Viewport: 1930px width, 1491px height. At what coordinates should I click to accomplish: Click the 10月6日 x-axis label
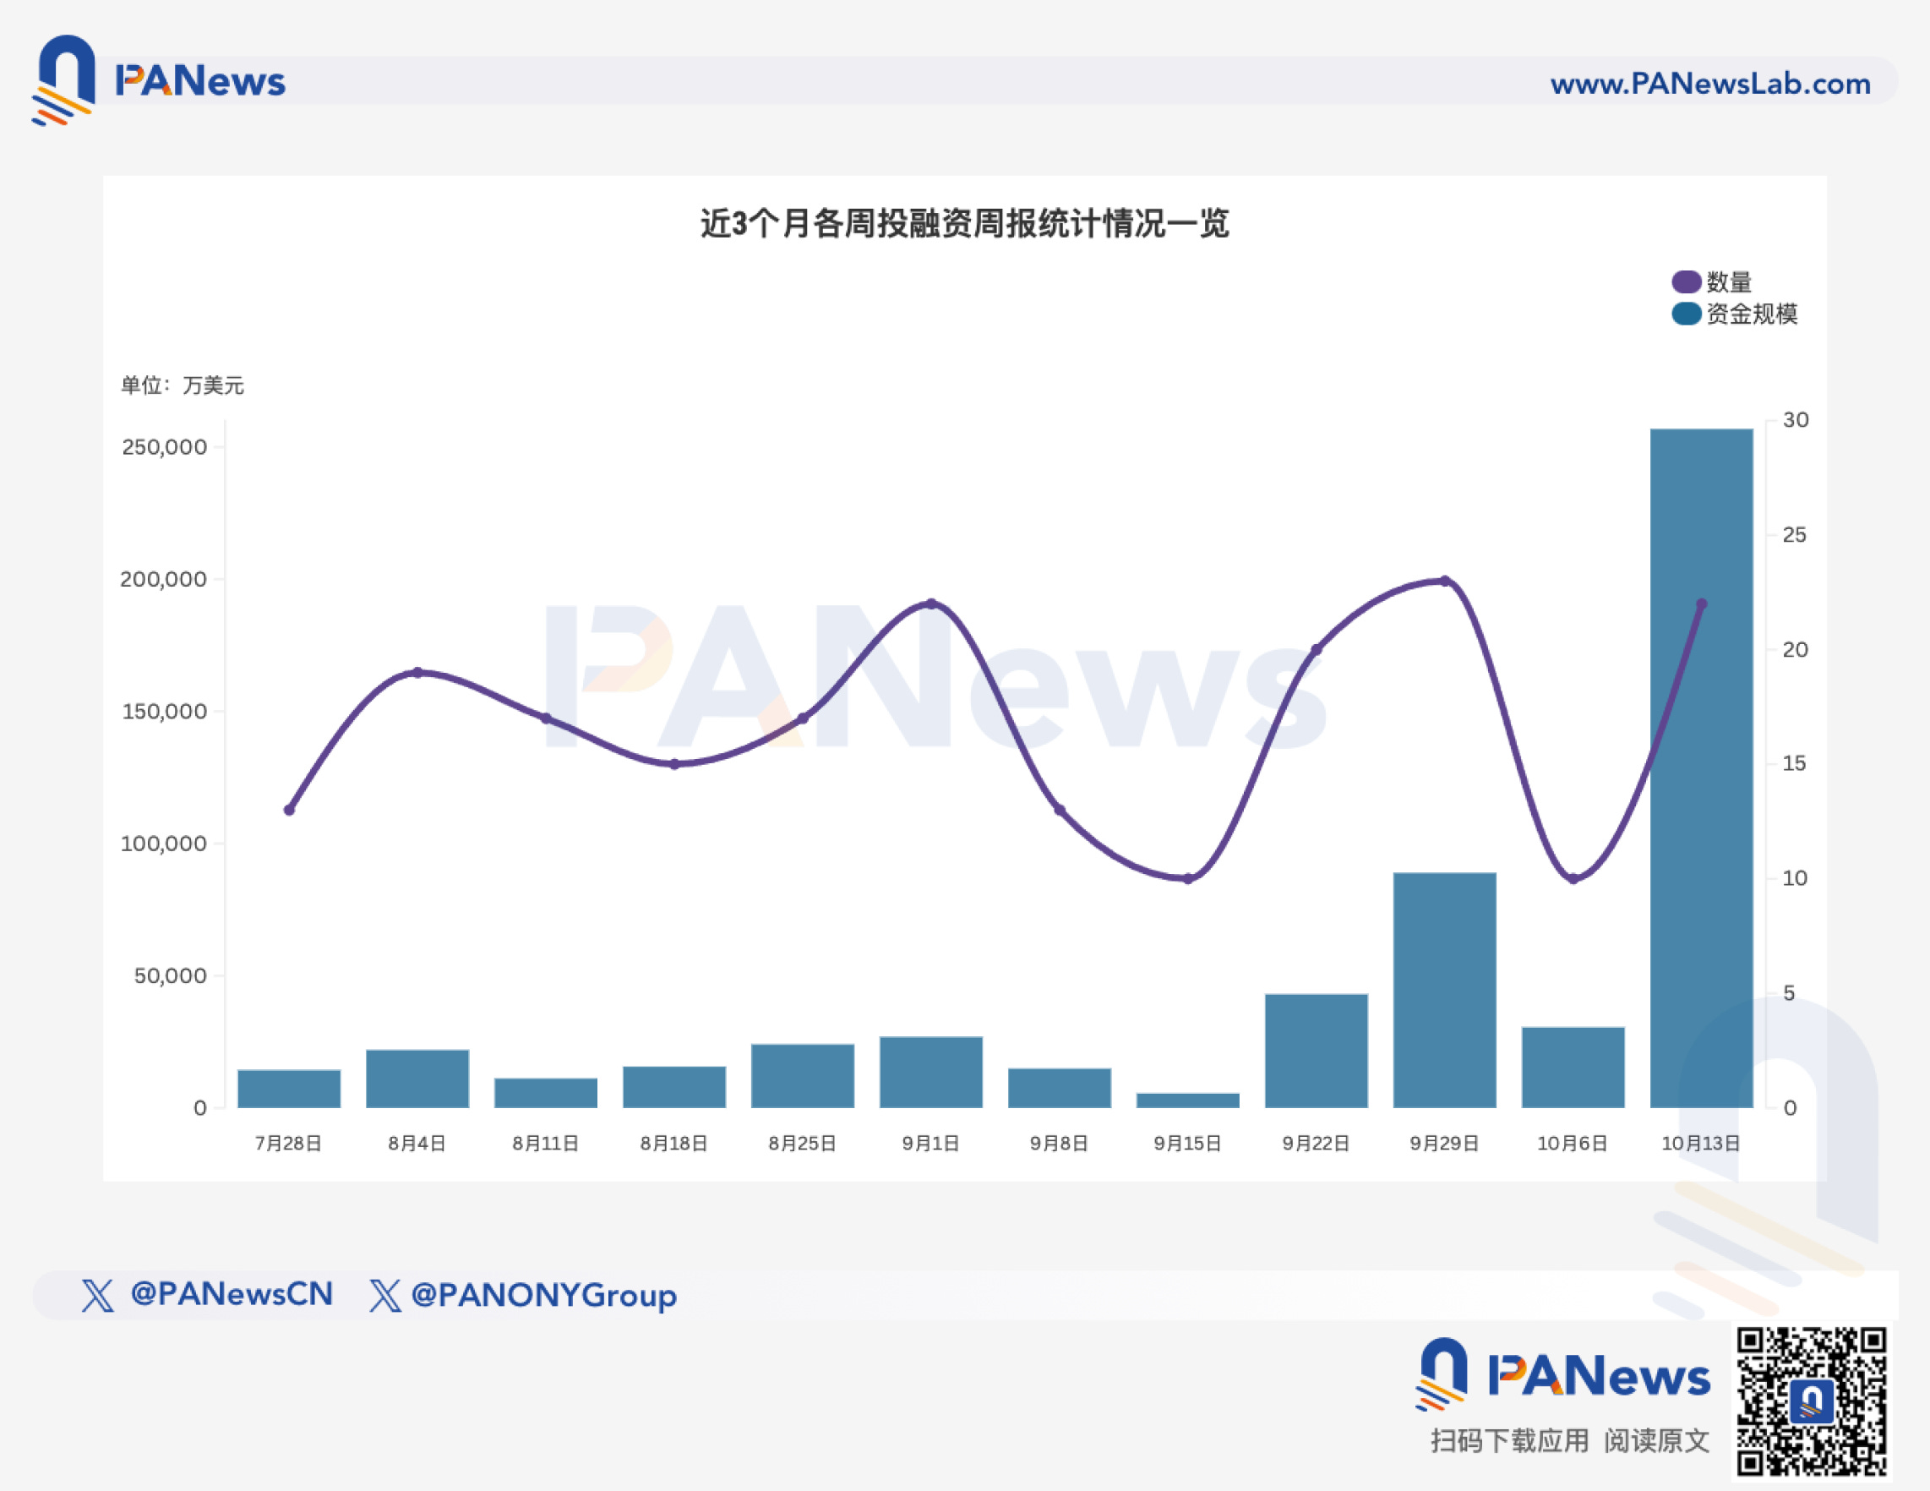pos(1572,1143)
